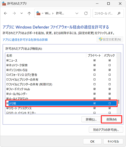Open recent locations chevron next to forward arrow
The image size is (126, 147).
click(x=21, y=13)
